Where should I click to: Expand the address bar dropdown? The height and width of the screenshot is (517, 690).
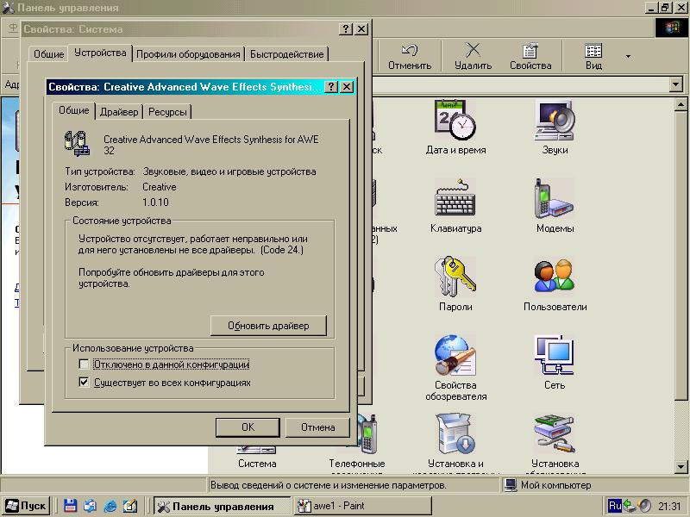click(675, 84)
